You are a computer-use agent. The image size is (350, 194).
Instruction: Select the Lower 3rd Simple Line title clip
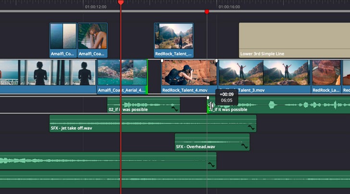293,41
